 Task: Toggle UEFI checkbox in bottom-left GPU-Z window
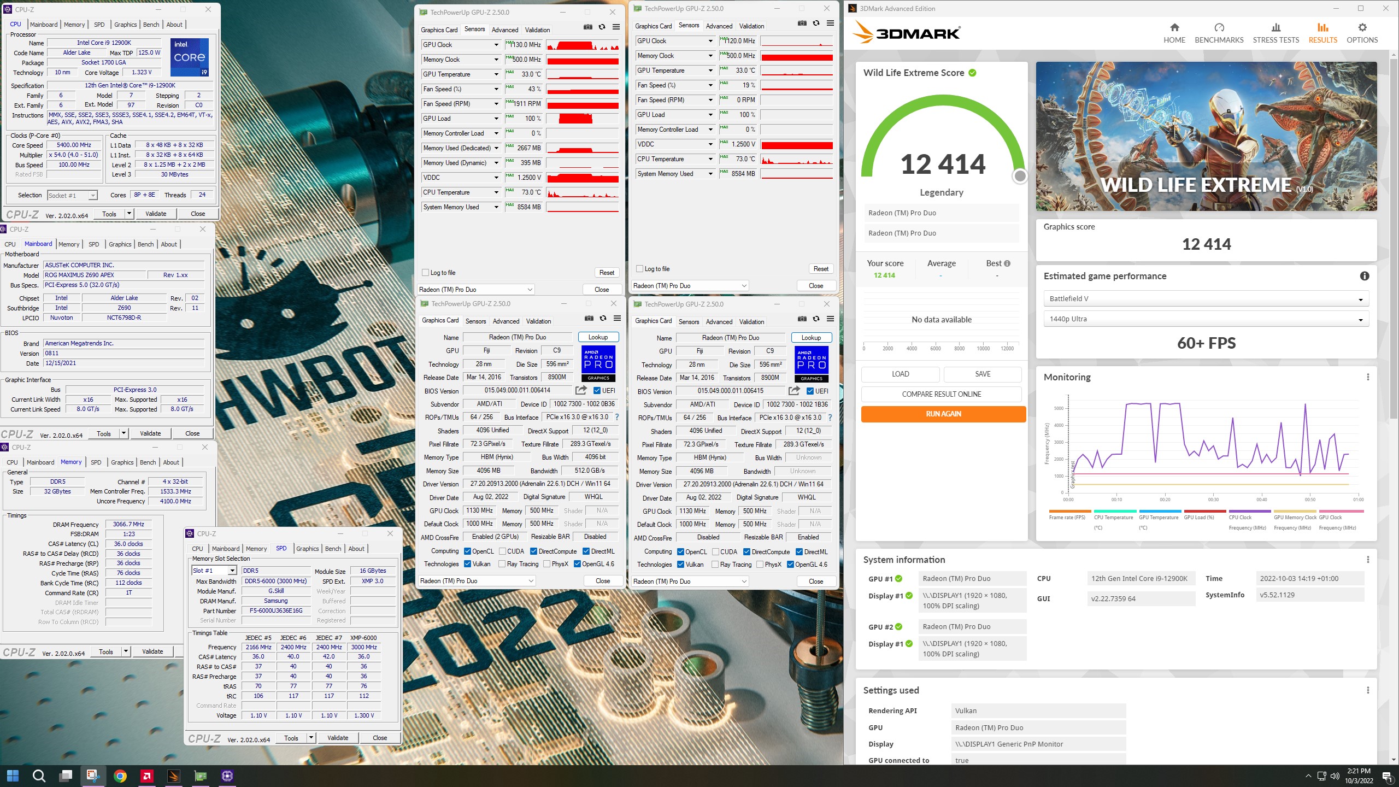pyautogui.click(x=597, y=390)
